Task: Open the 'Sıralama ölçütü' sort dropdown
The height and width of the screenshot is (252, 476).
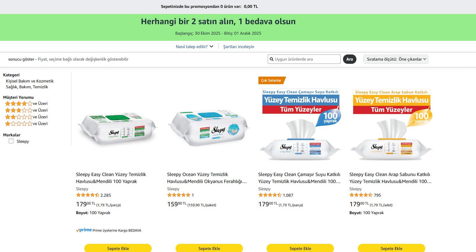Action: (x=395, y=59)
